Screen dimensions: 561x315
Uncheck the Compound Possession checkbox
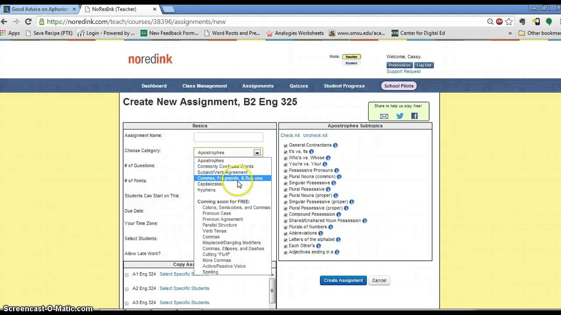click(x=285, y=215)
